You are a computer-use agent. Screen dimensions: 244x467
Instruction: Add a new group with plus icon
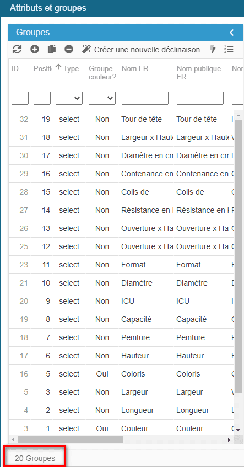point(35,49)
